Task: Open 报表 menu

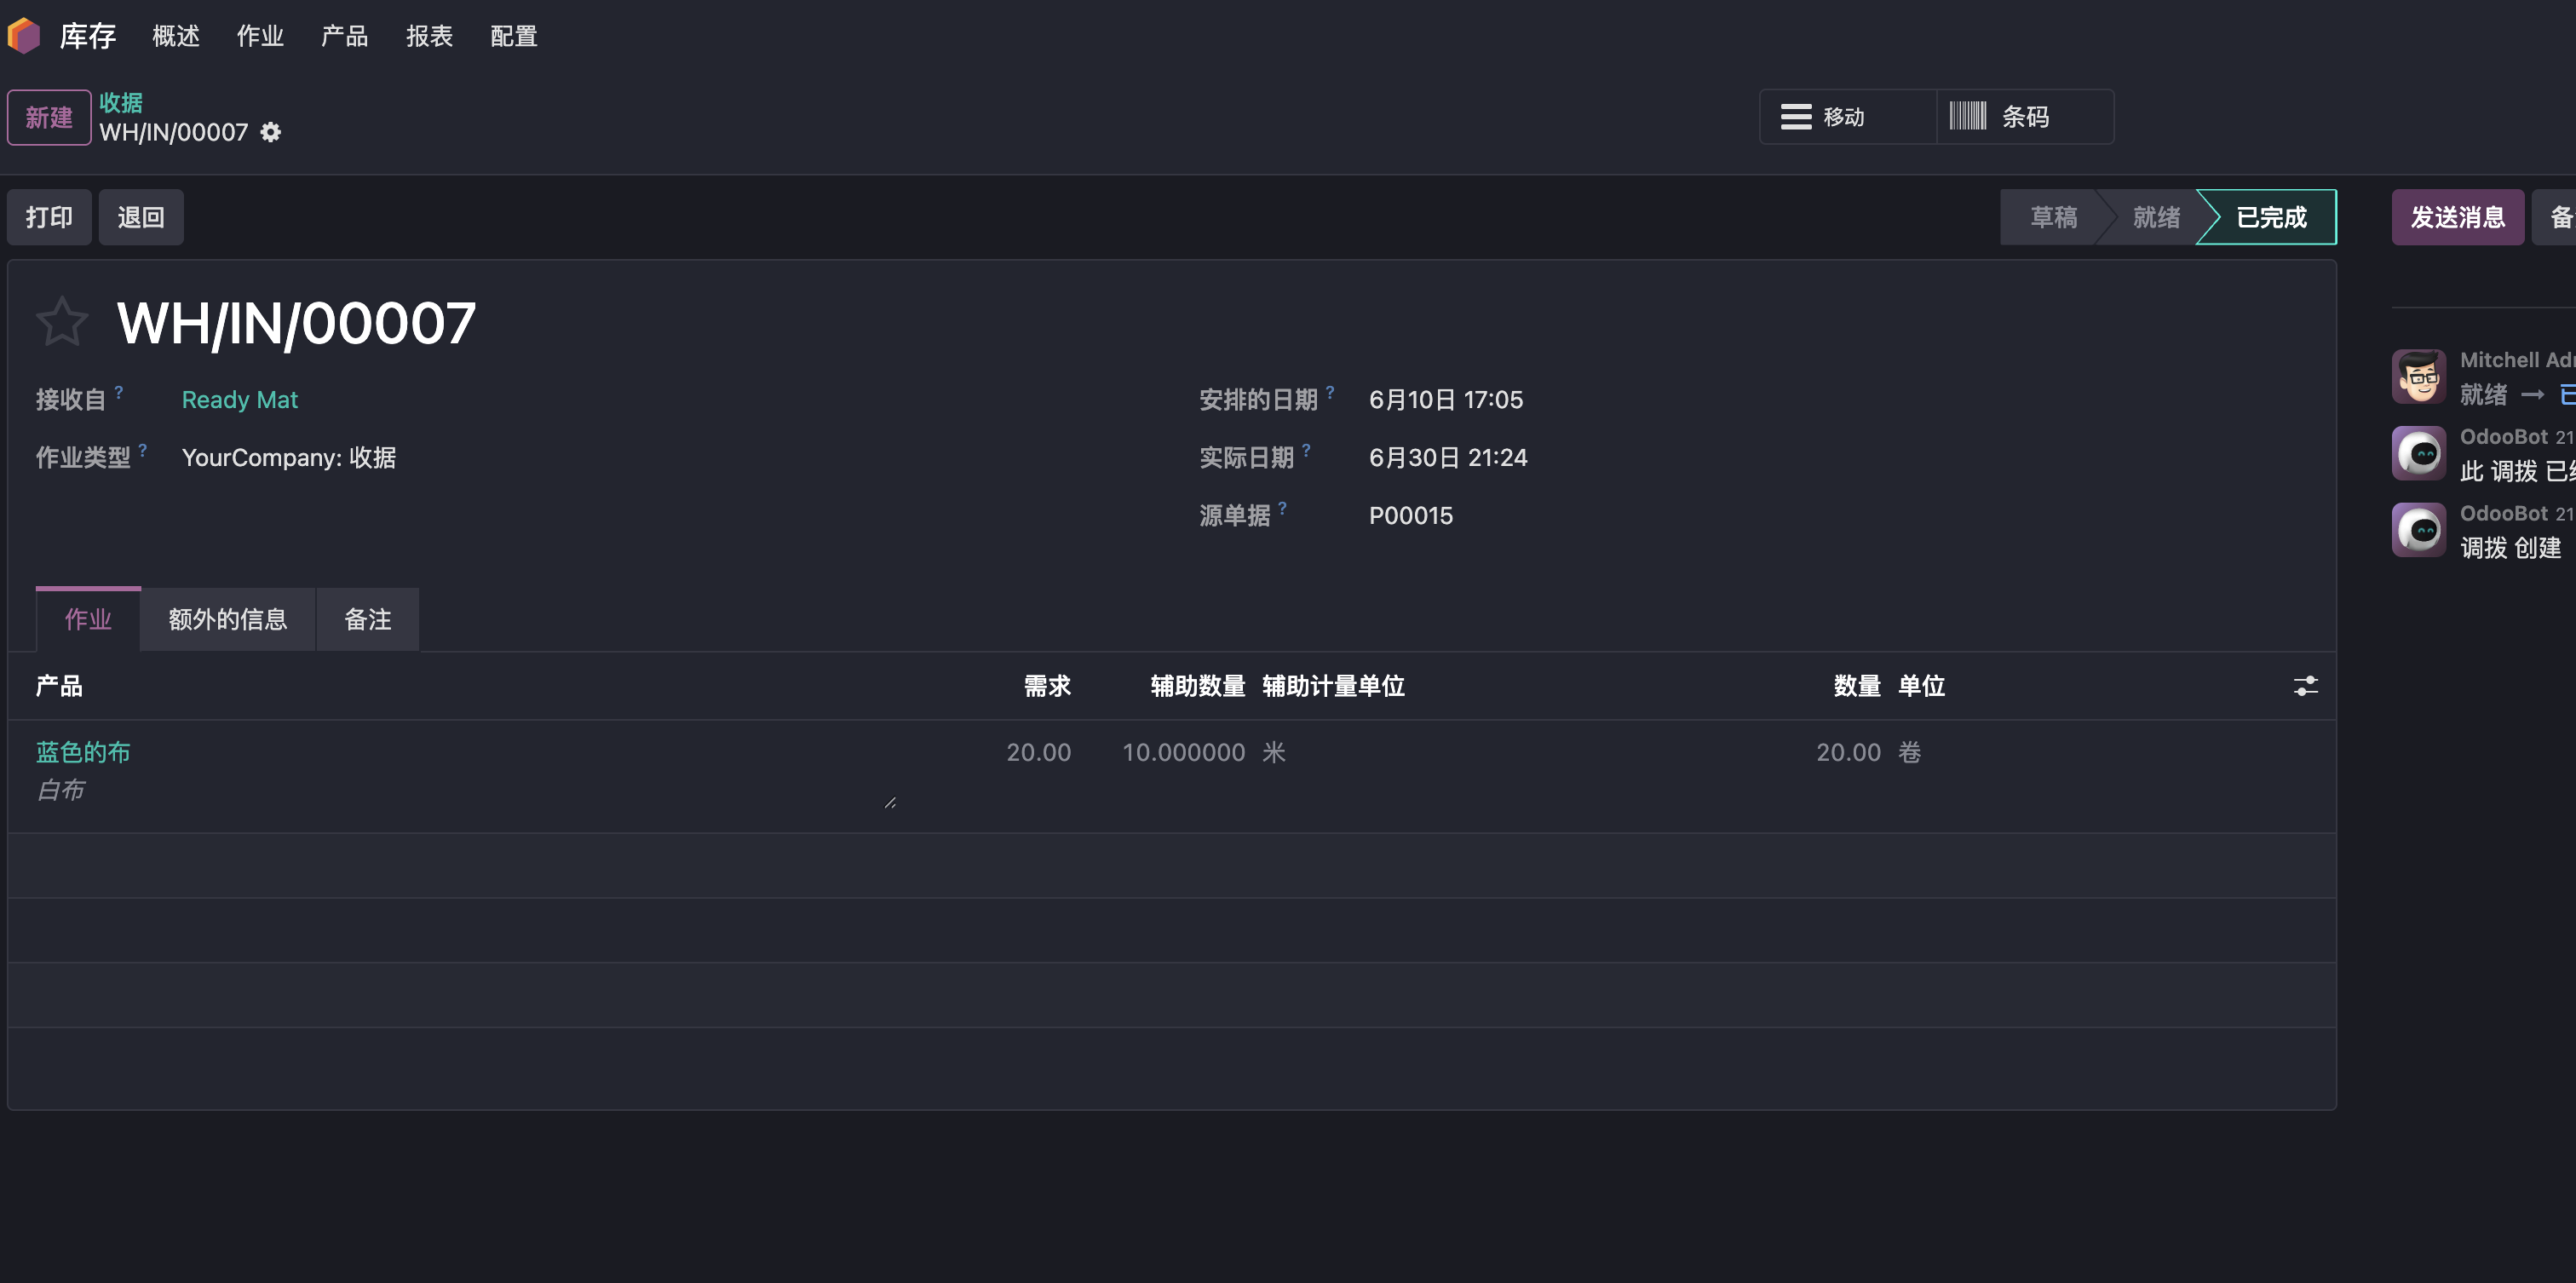Action: pyautogui.click(x=429, y=36)
